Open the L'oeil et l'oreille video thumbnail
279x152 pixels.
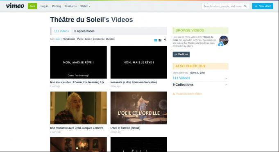[x=139, y=108]
